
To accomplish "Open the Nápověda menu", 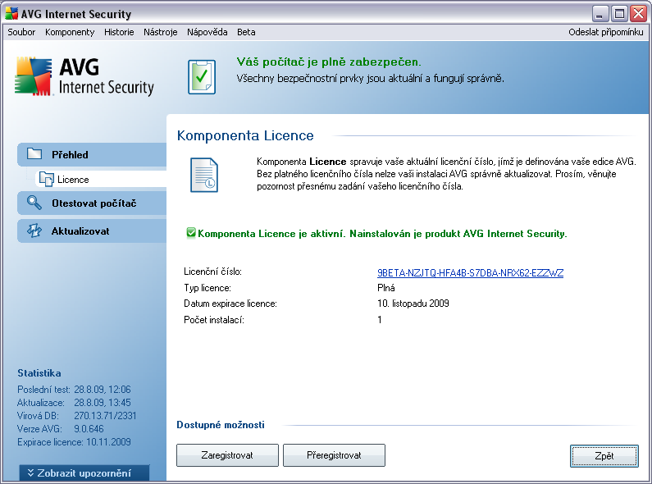I will pos(207,32).
